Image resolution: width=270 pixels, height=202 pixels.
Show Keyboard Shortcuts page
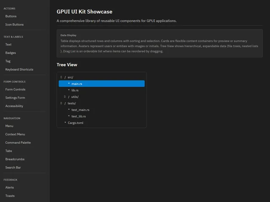[x=19, y=69]
